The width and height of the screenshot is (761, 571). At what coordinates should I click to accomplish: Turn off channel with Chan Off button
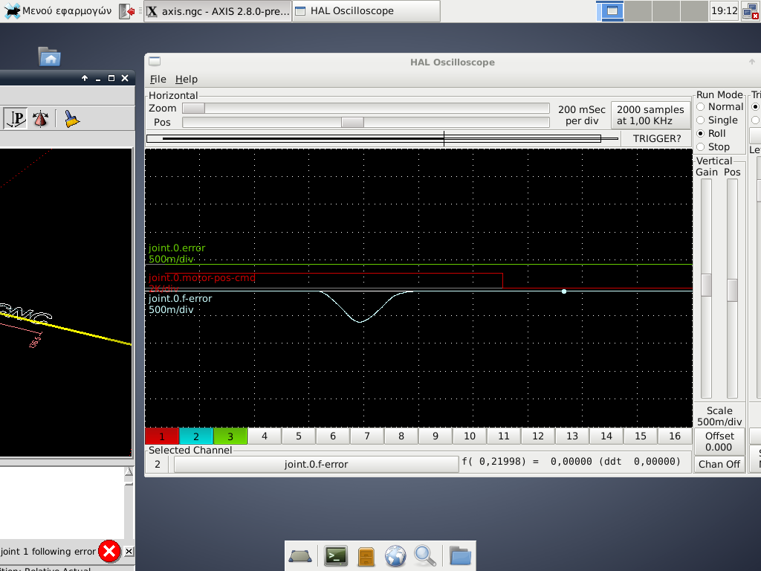point(719,464)
